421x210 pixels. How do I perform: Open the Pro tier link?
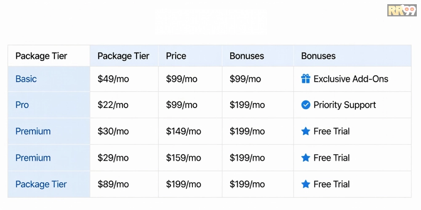(x=22, y=105)
